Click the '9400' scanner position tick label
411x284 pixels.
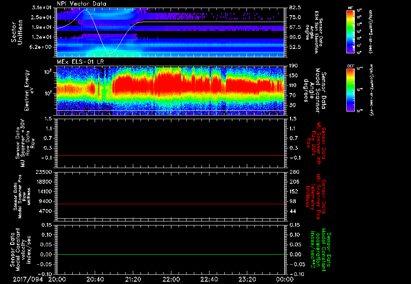pyautogui.click(x=46, y=201)
